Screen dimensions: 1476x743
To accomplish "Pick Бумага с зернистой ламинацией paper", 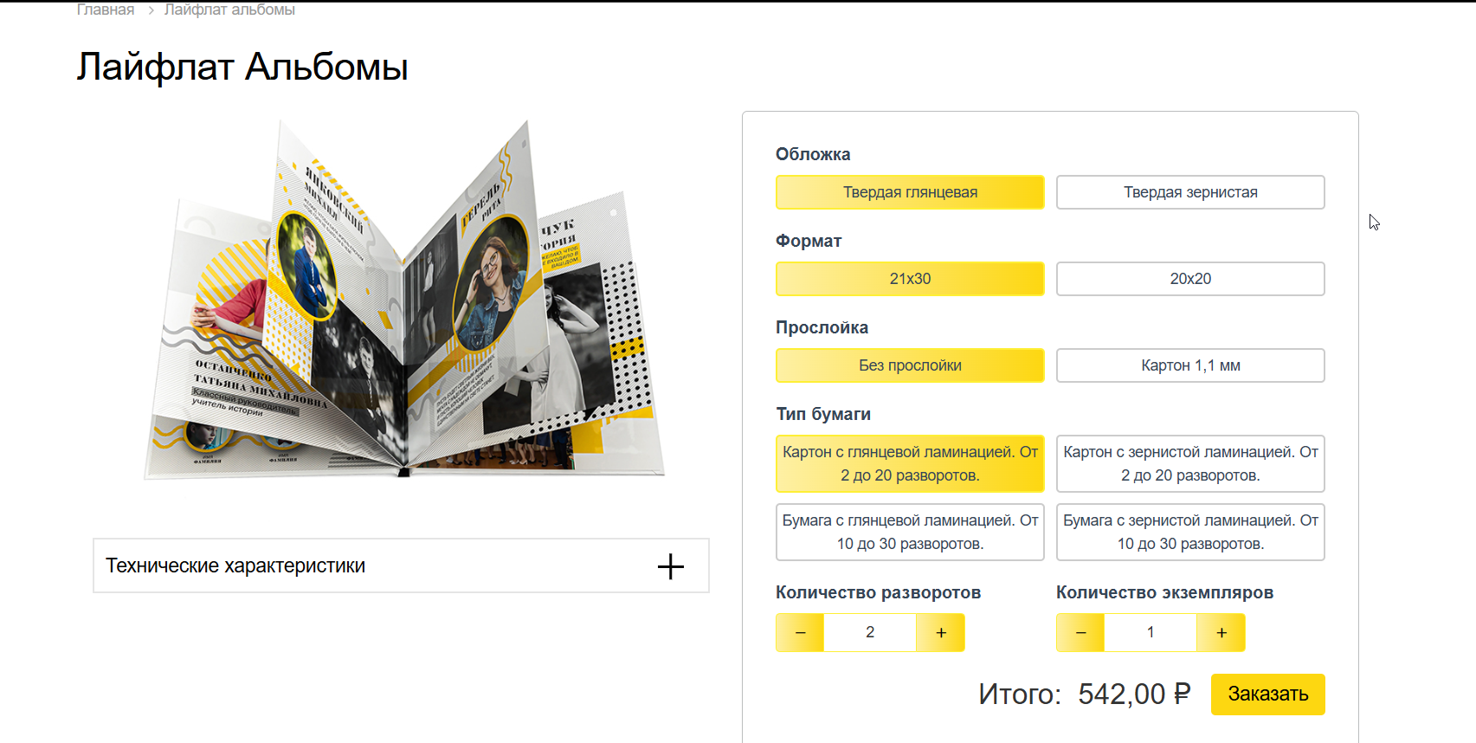I will tap(1190, 532).
